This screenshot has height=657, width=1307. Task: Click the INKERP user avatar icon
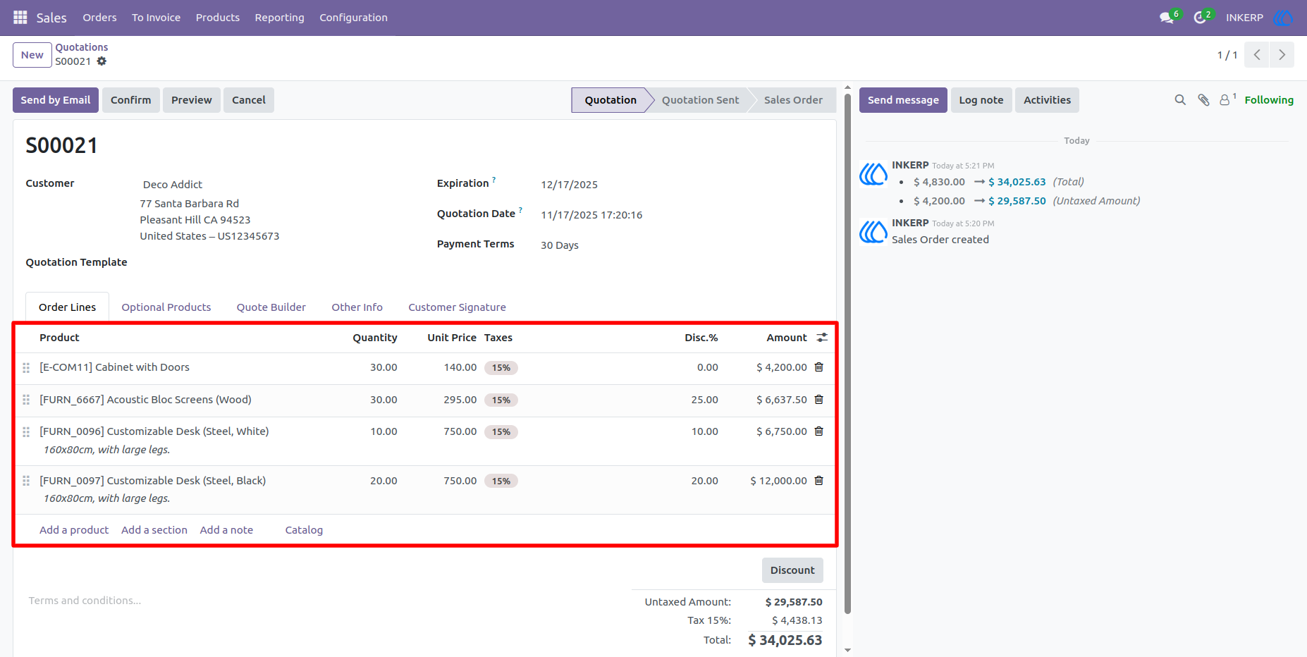pyautogui.click(x=1283, y=18)
